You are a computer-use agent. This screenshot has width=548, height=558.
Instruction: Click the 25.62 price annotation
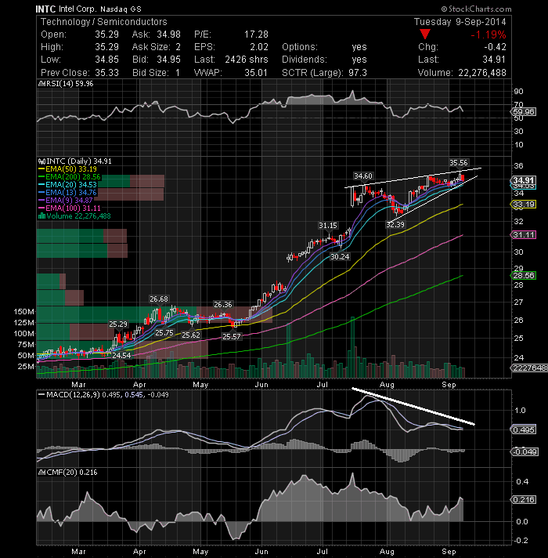pyautogui.click(x=191, y=335)
